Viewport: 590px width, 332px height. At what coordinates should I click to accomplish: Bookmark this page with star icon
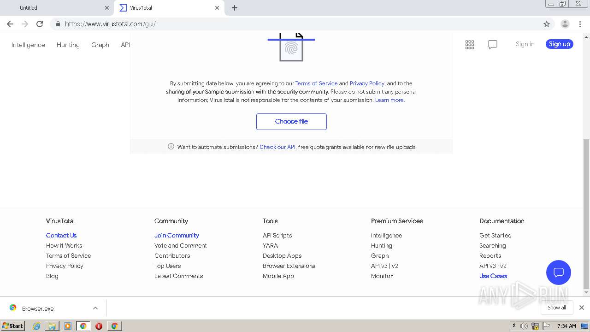tap(547, 24)
